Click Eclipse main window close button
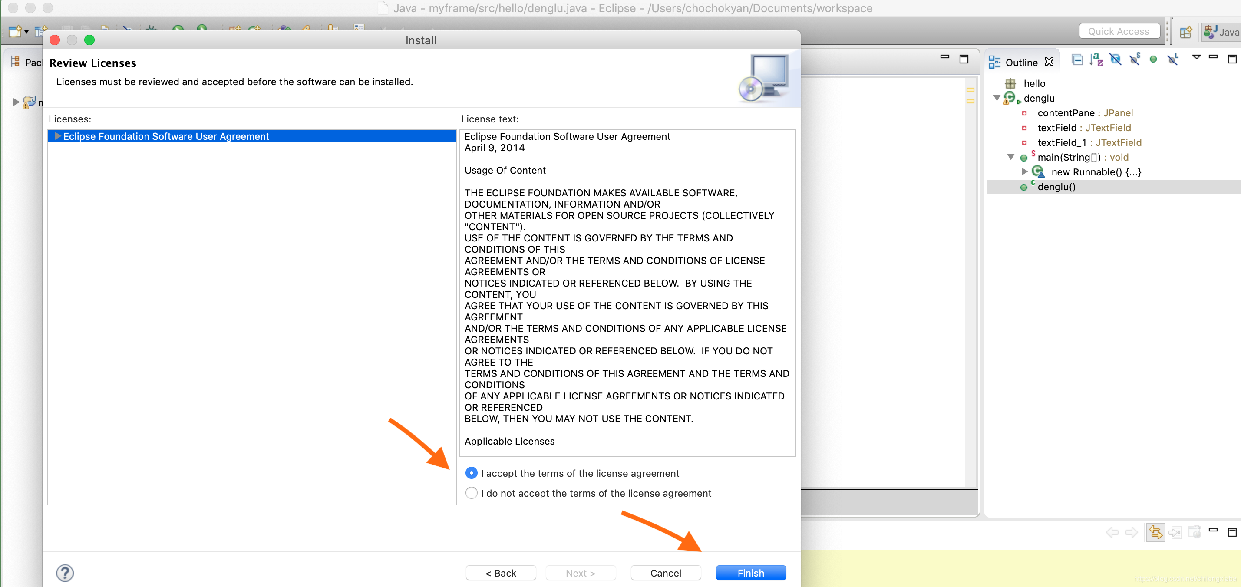This screenshot has height=587, width=1241. pyautogui.click(x=13, y=8)
